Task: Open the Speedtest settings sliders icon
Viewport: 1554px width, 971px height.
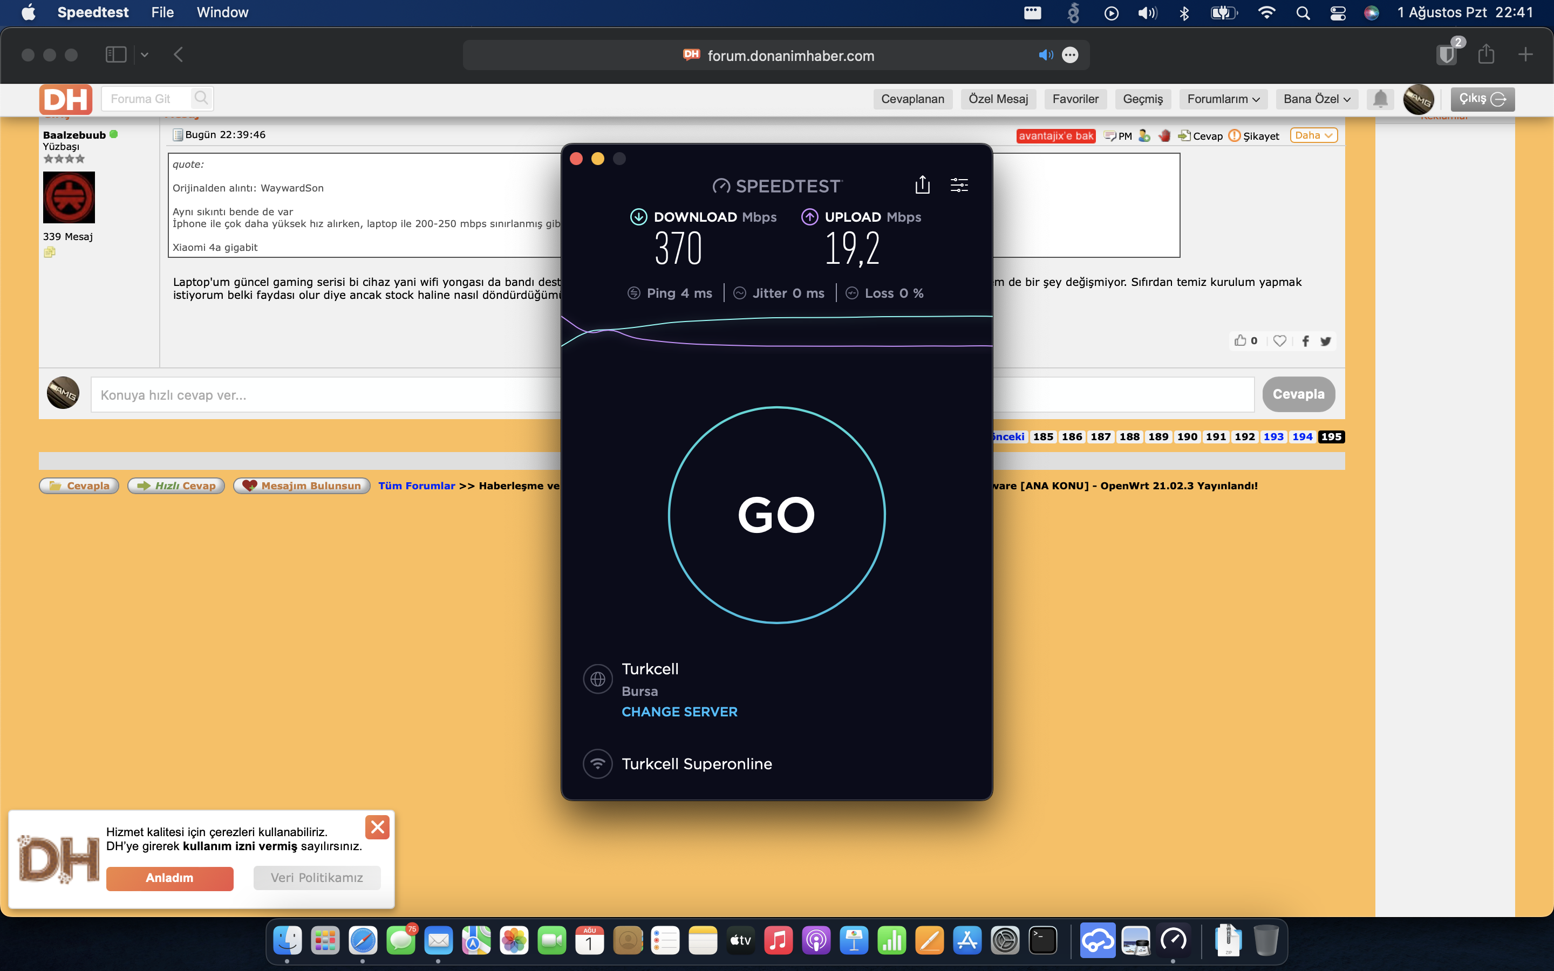Action: (x=959, y=185)
